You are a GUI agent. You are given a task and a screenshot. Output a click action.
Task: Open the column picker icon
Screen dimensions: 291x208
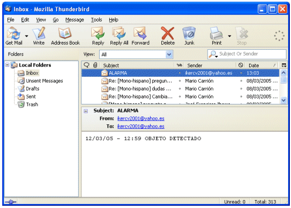coord(284,65)
